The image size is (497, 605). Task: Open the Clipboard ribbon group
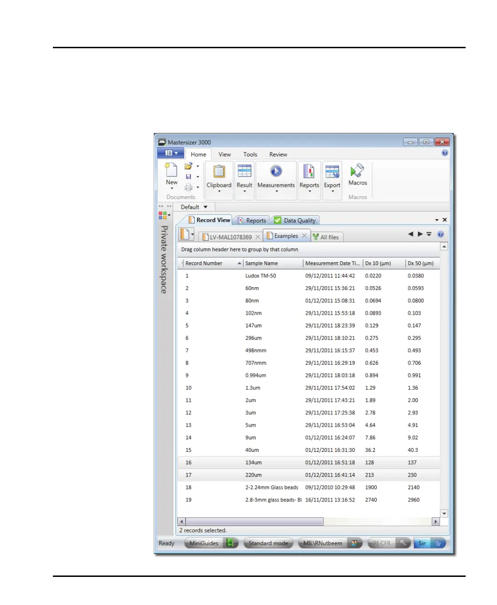coord(219,181)
